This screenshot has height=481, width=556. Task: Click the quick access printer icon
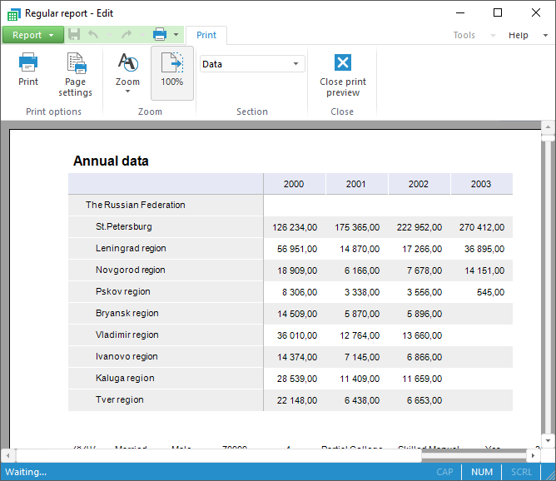(160, 35)
